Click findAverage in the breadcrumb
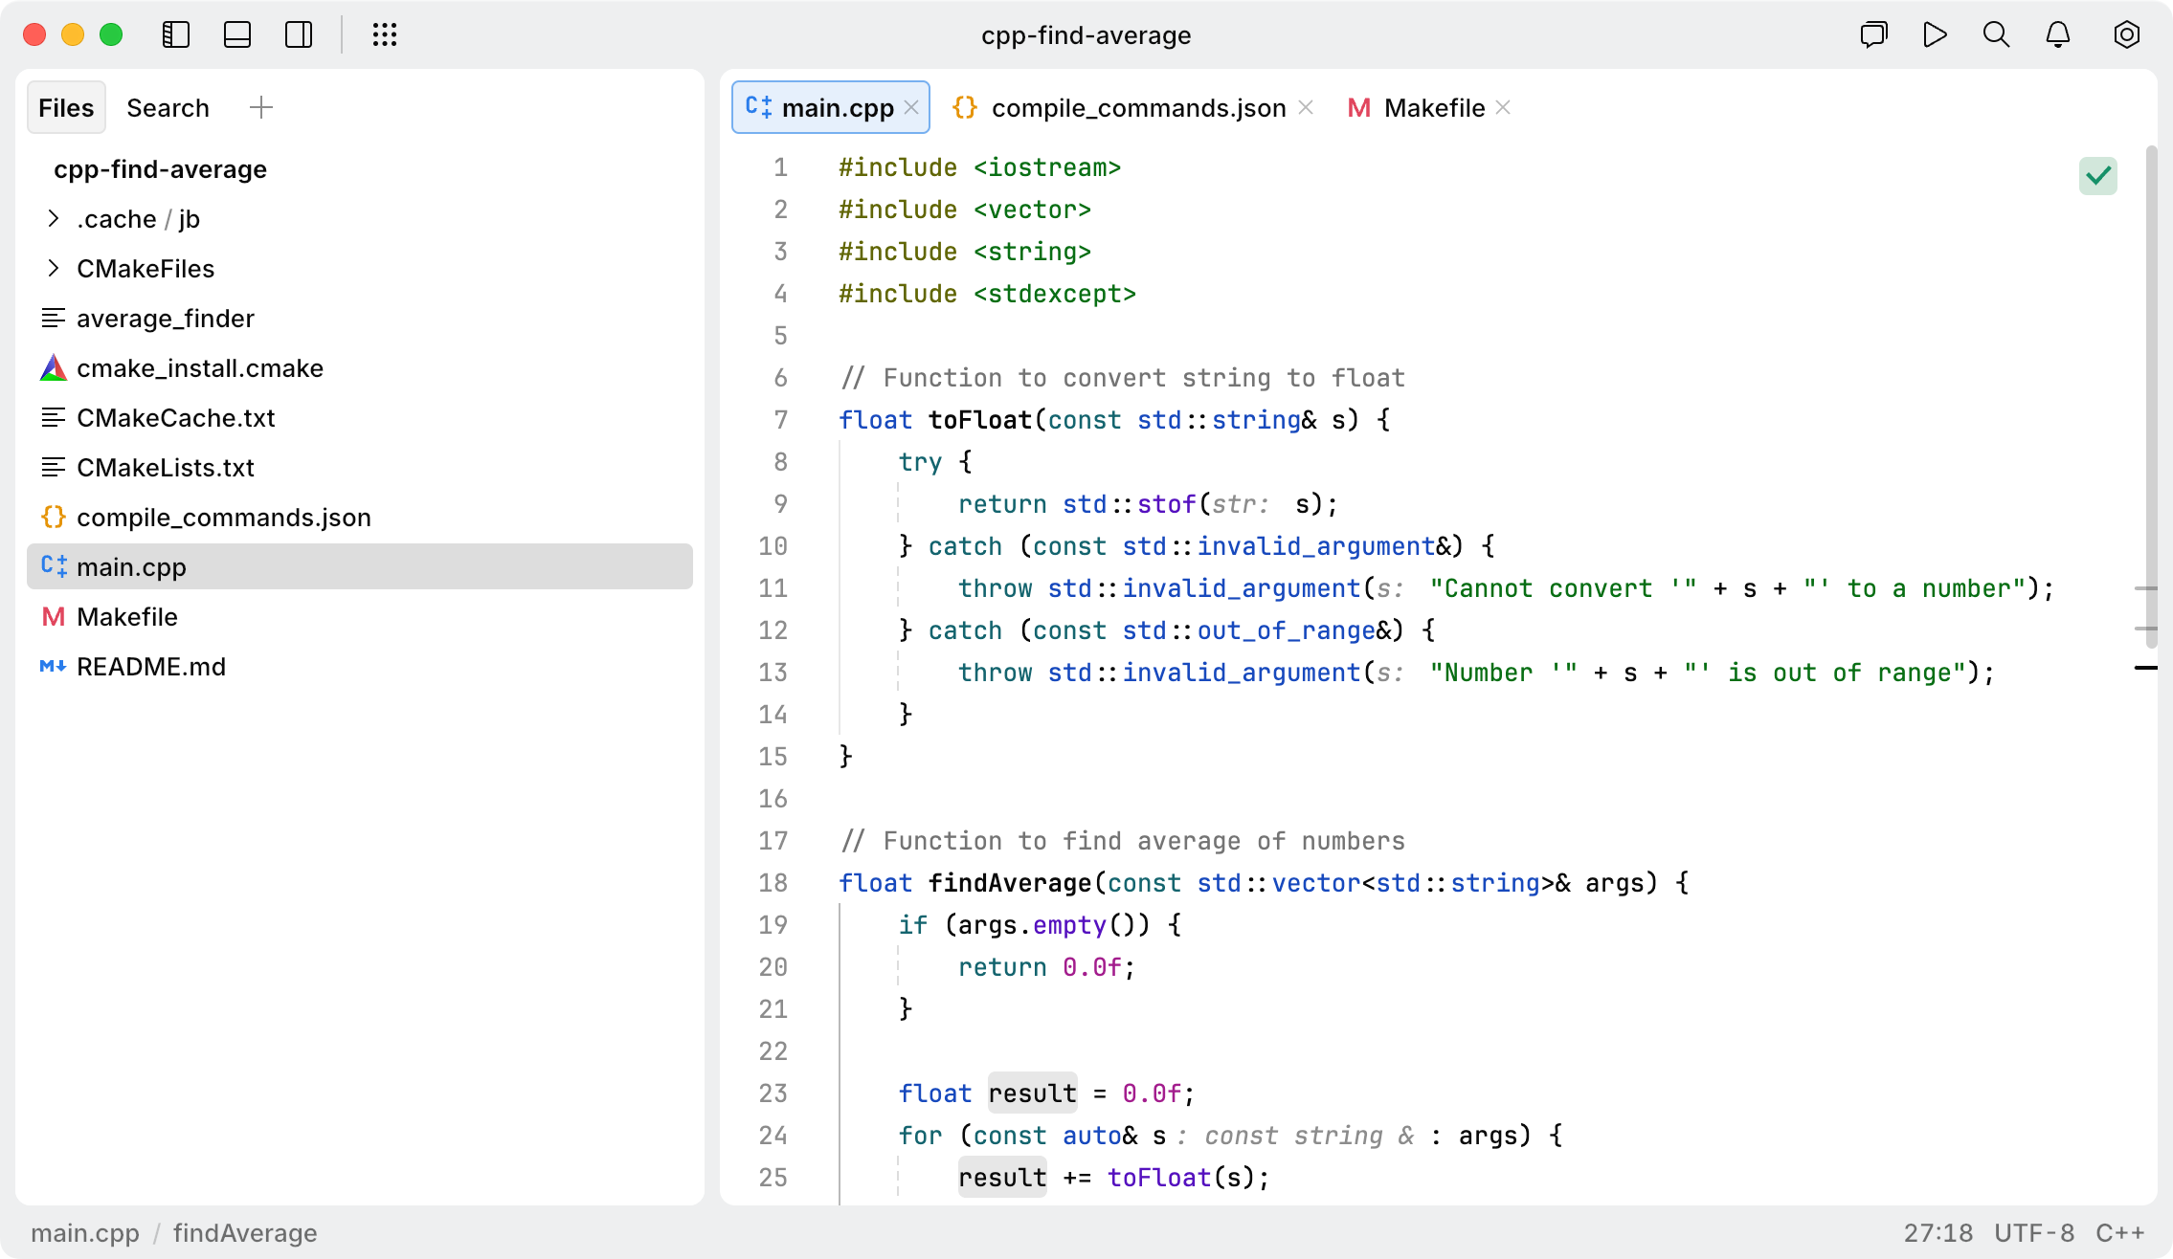This screenshot has height=1259, width=2173. click(245, 1233)
